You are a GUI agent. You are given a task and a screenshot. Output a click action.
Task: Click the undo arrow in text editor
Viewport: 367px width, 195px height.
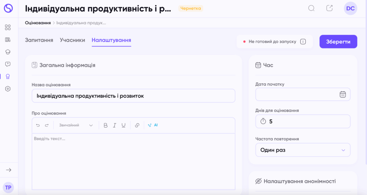38,125
